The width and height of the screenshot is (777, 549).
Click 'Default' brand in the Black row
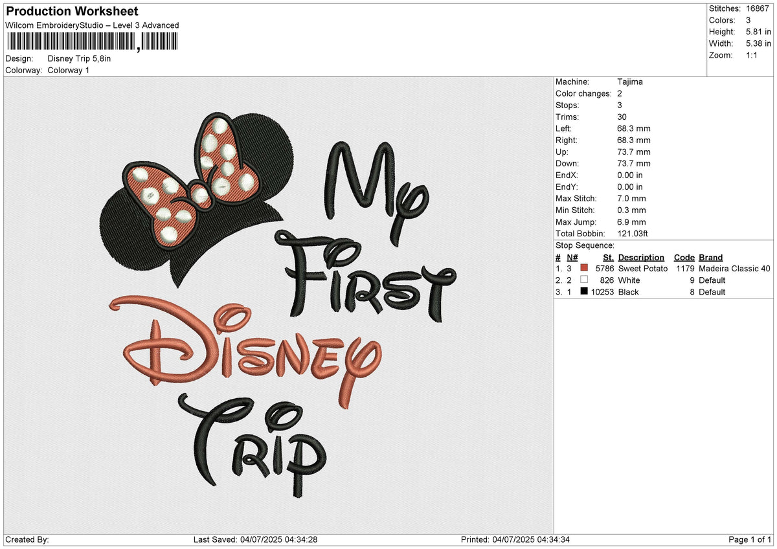[x=712, y=292]
